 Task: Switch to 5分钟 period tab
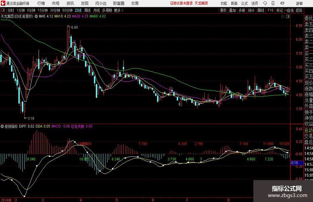click(x=31, y=10)
